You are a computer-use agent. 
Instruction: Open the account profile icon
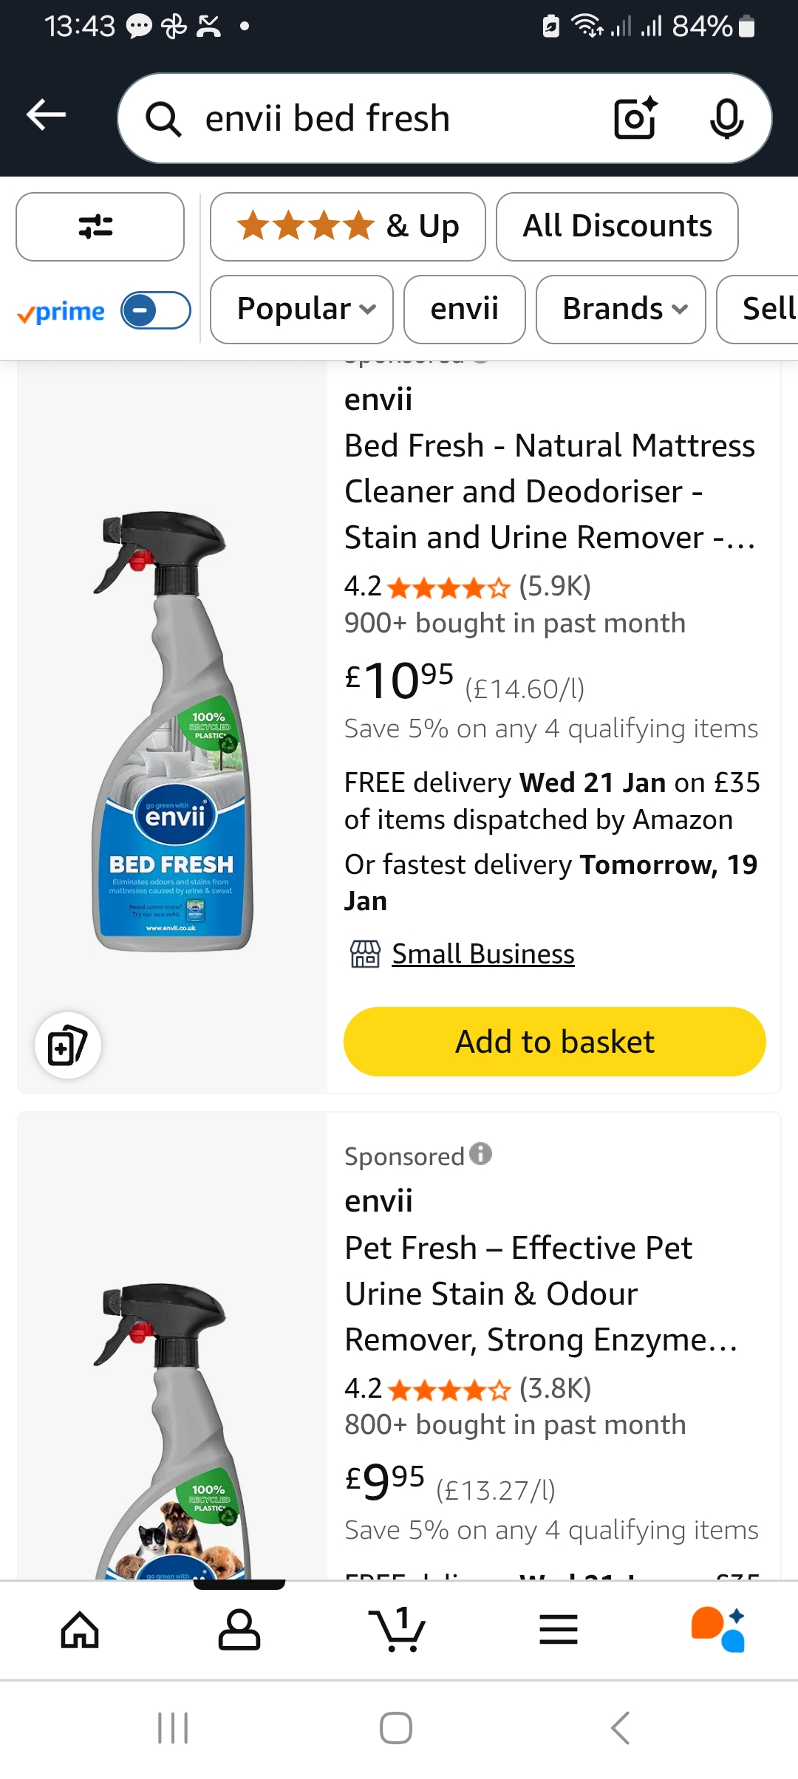pyautogui.click(x=239, y=1630)
